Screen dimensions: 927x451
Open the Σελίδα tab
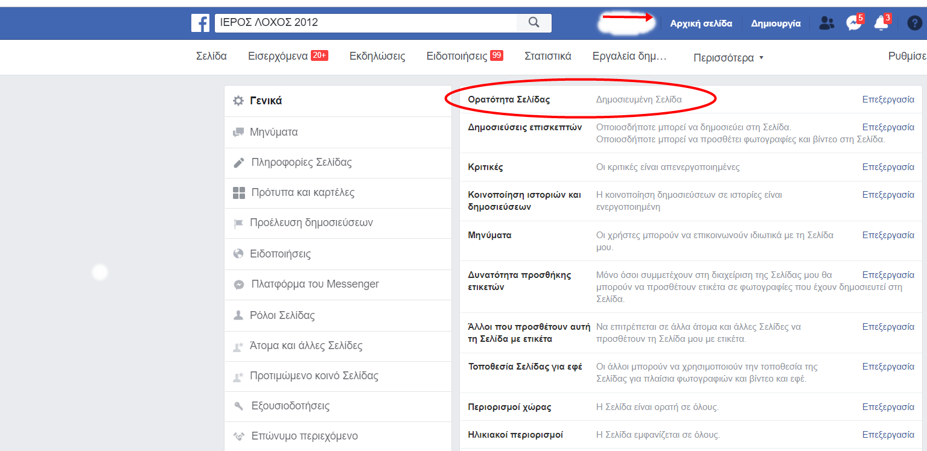(x=211, y=56)
